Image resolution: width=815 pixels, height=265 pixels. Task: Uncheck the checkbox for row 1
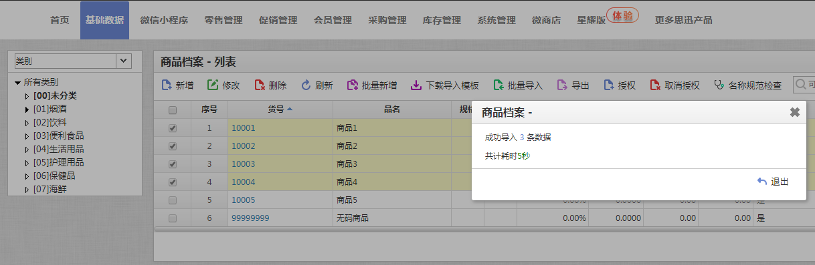(x=173, y=128)
